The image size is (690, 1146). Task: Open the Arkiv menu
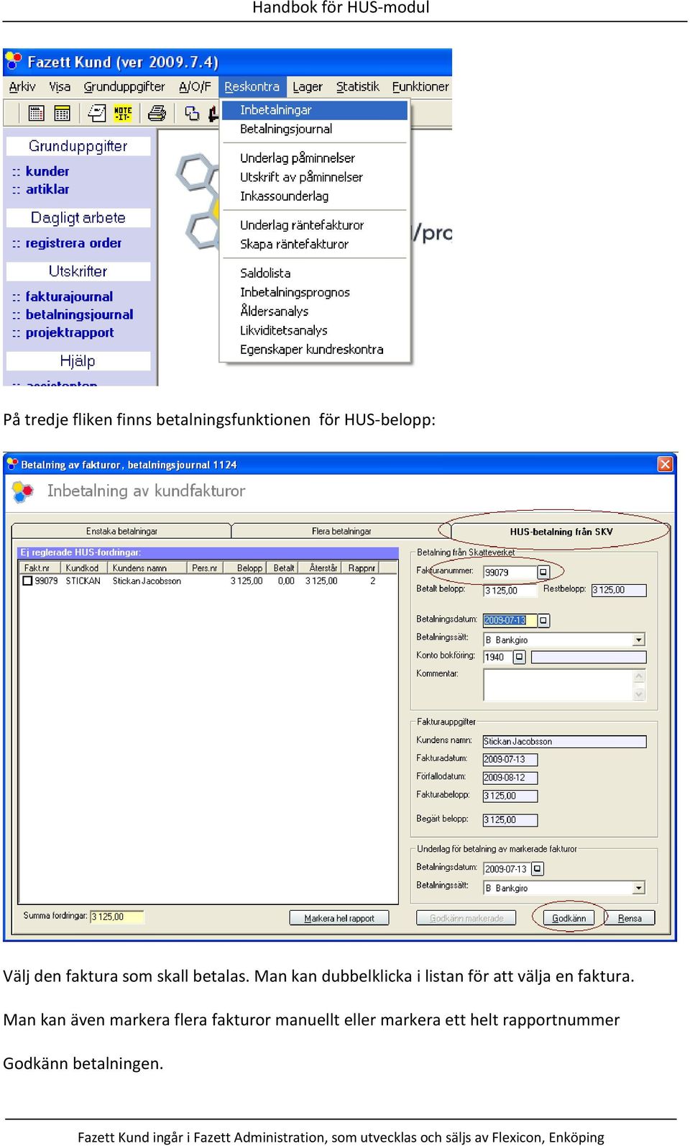22,86
